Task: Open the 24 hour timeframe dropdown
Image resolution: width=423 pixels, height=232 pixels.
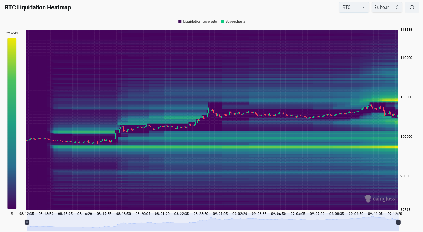Action: point(386,7)
